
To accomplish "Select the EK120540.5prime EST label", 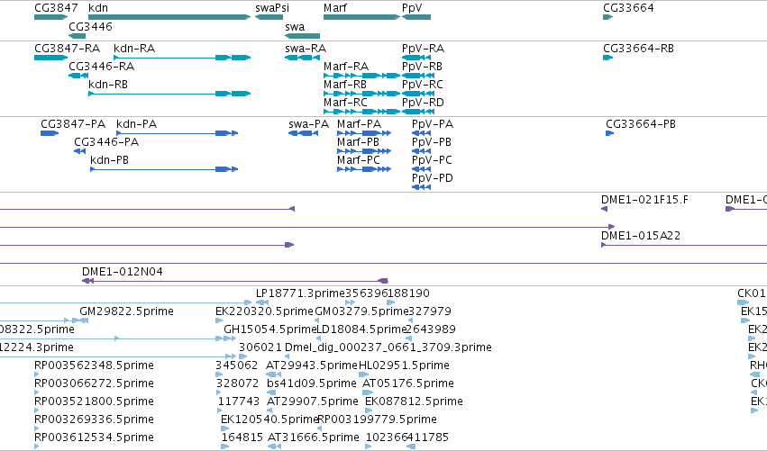I will tap(270, 419).
